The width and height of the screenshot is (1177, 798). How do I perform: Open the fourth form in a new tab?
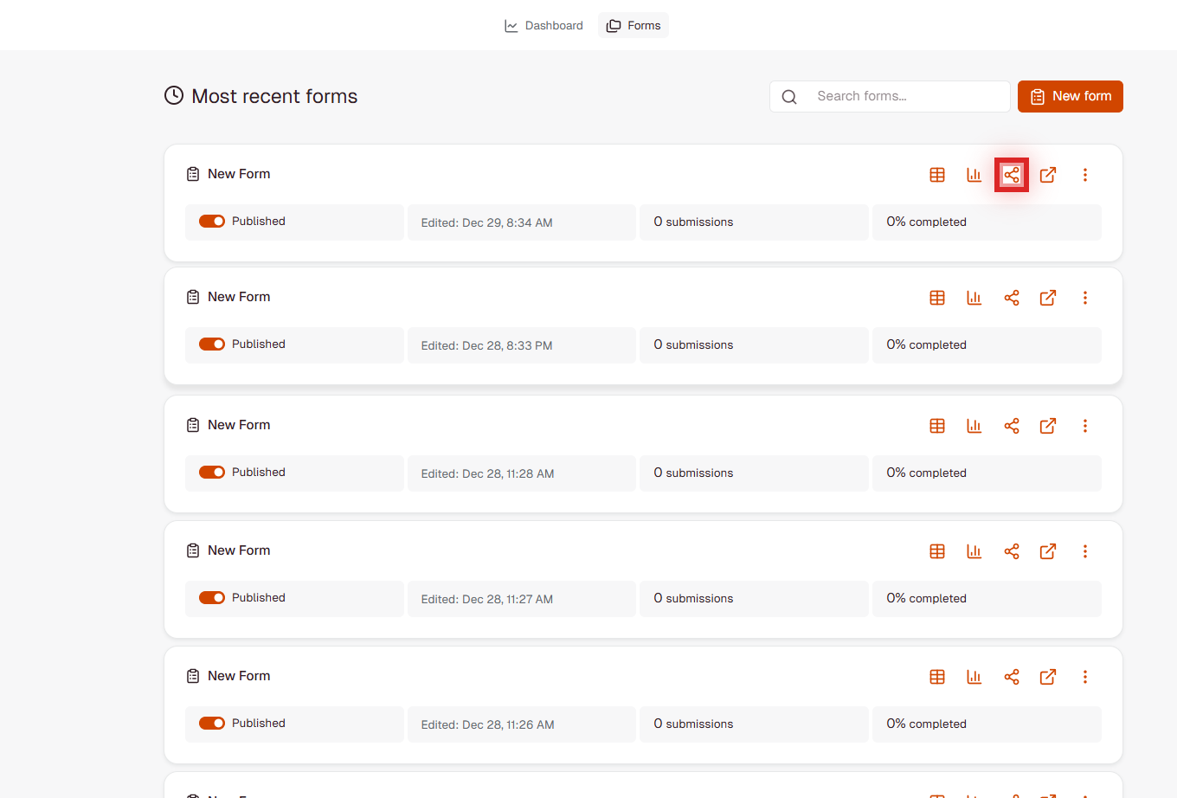(1048, 550)
